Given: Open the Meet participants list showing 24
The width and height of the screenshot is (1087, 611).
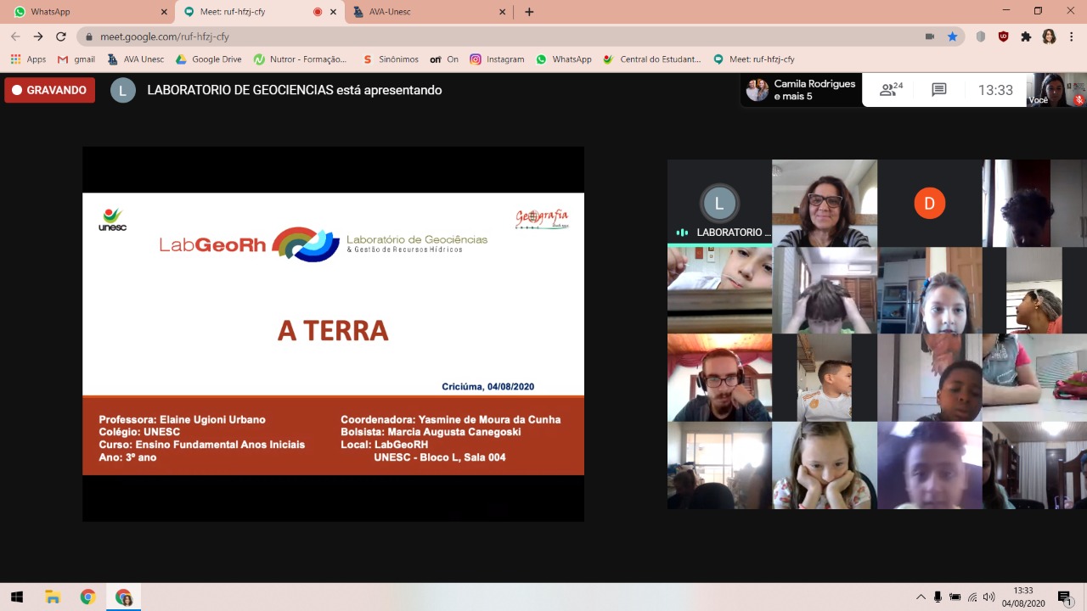Looking at the screenshot, I should tap(891, 90).
